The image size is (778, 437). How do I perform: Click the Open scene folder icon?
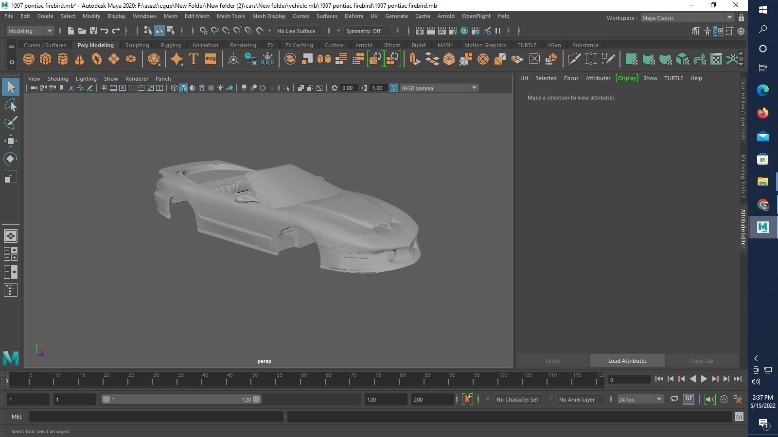pyautogui.click(x=82, y=31)
